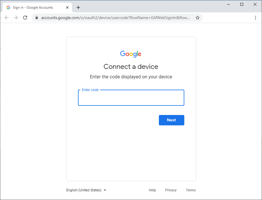Expand the English (United States) language dropdown
Screen dimensions: 262x200
(86, 190)
